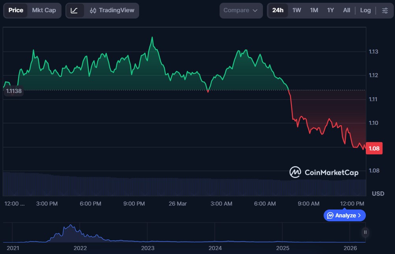The width and height of the screenshot is (395, 254).
Task: Select the 24h time range
Action: click(x=278, y=10)
